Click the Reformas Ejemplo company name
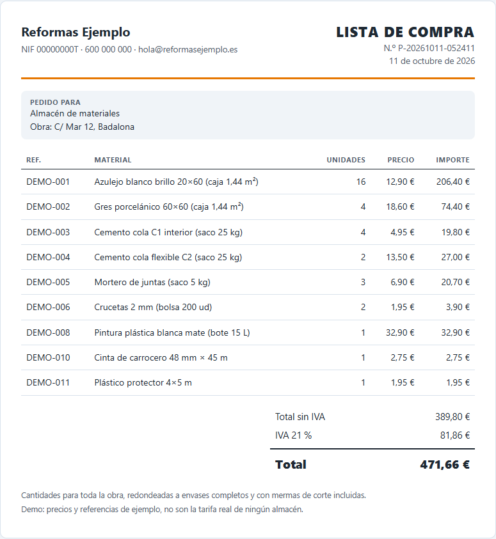 click(76, 33)
